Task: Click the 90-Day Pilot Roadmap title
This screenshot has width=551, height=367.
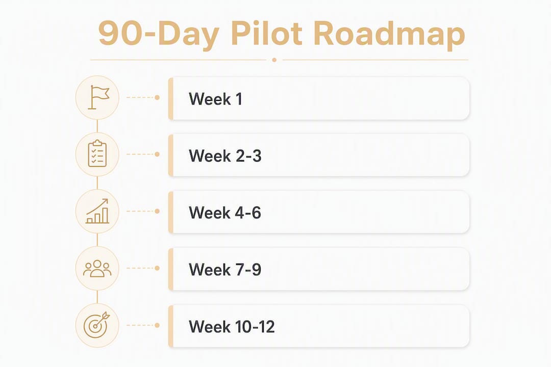Action: 282,34
